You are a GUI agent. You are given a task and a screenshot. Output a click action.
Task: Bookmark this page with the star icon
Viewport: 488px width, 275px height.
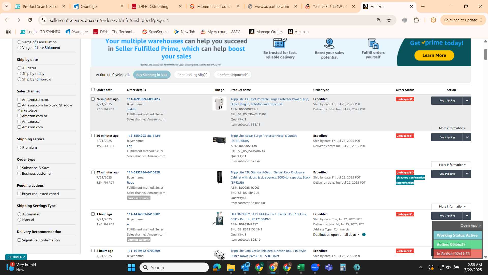[389, 20]
